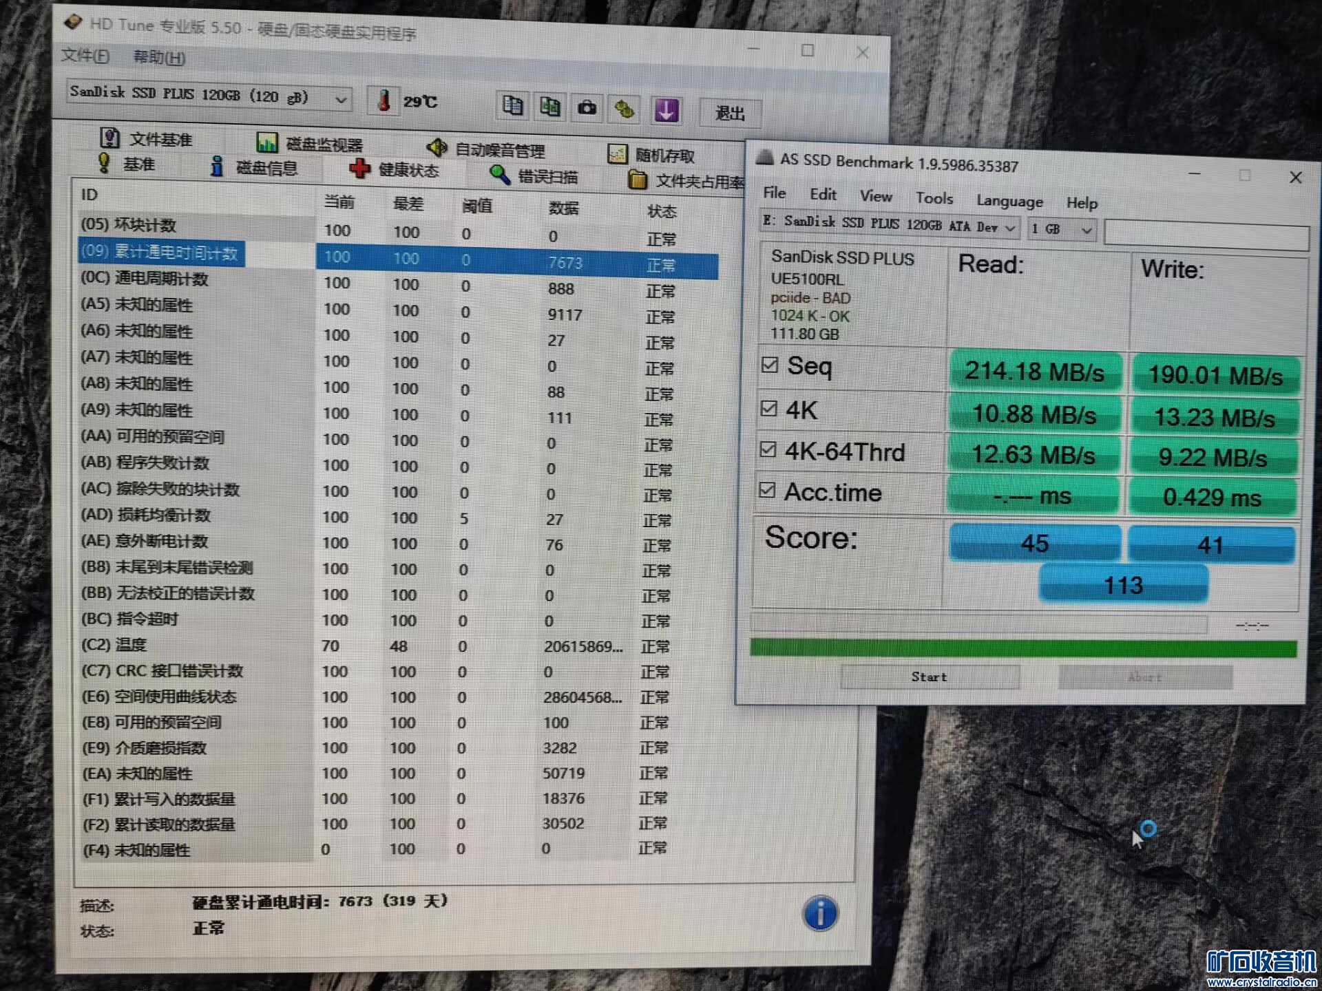Screen dimensions: 1322x991
Task: Click the Start benchmark button
Action: 930,676
